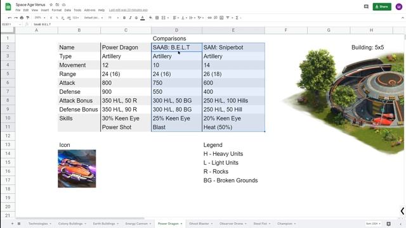Collapse the toolbar menus chevron
The height and width of the screenshot is (228, 406).
point(403,18)
